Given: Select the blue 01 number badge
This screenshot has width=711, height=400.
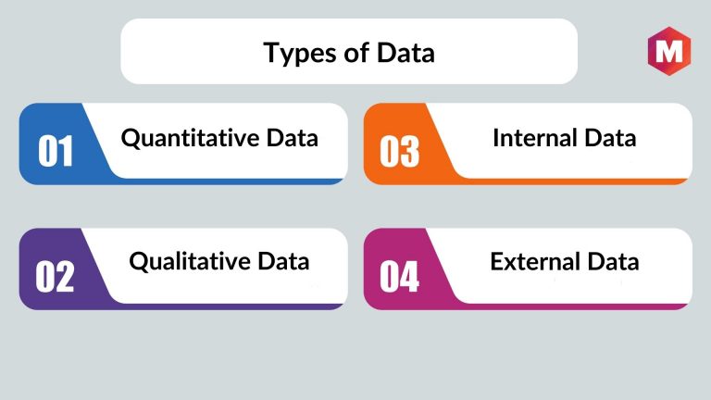Looking at the screenshot, I should (56, 151).
